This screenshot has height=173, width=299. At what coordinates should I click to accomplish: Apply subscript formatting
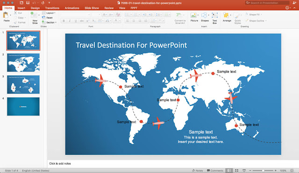94,21
